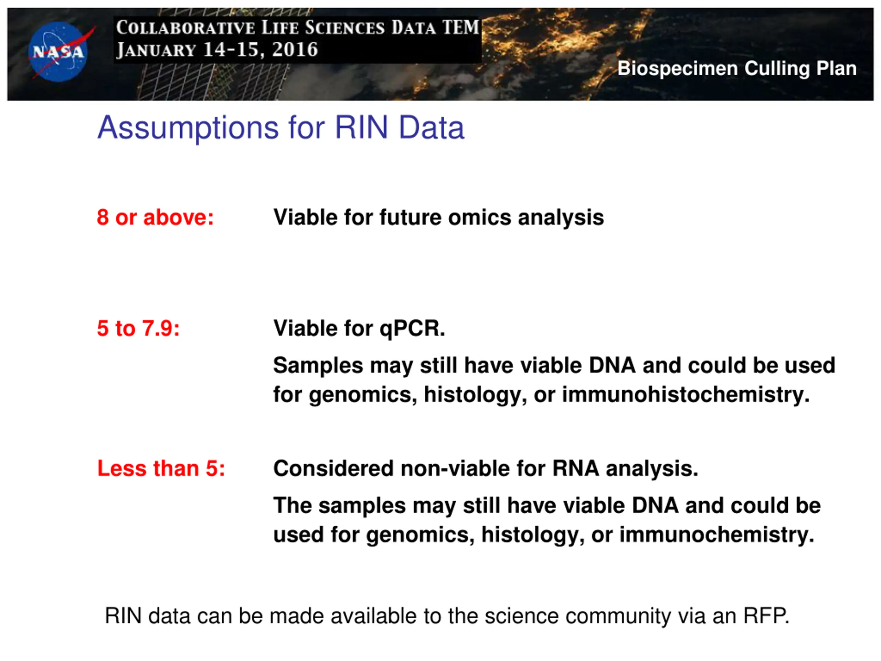Screen dimensions: 881x661
Task: Select the red 8 or above label
Action: [x=155, y=218]
